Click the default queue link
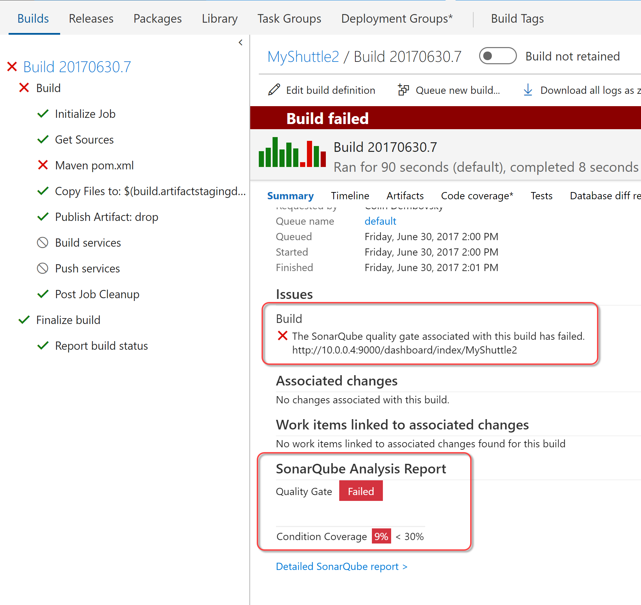 pyautogui.click(x=380, y=221)
